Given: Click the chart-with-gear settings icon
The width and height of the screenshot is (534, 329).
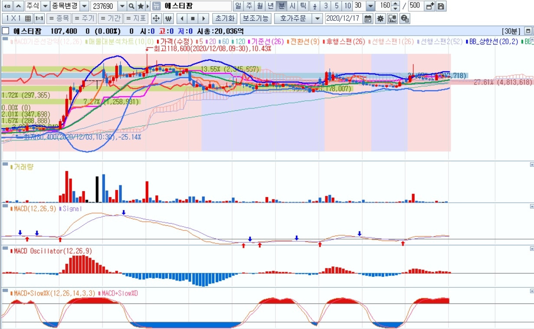Looking at the screenshot, I should (393, 19).
